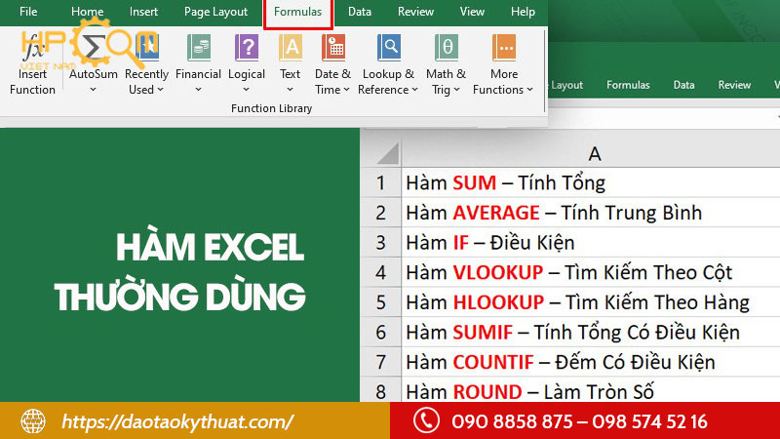Screen dimensions: 780x439
Task: Select cell Hàm SUMIF – Tính Tổng Có Điều Kiện
Action: [591, 332]
